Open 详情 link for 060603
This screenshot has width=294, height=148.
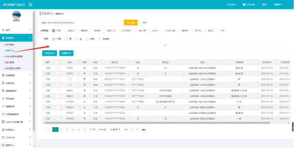48,108
